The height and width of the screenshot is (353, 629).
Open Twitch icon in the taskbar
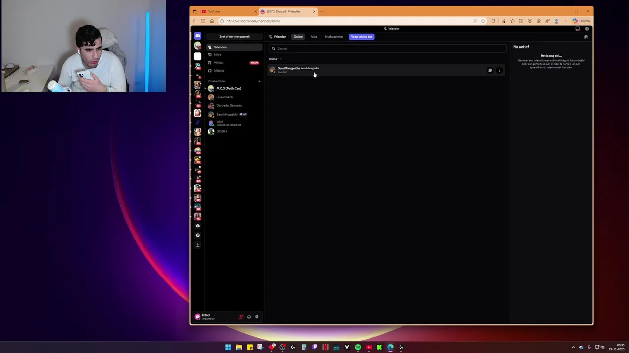[314, 347]
